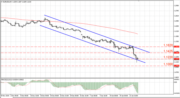
Task: Click the red 1.1620 price tag on axis
Action: (x=176, y=47)
